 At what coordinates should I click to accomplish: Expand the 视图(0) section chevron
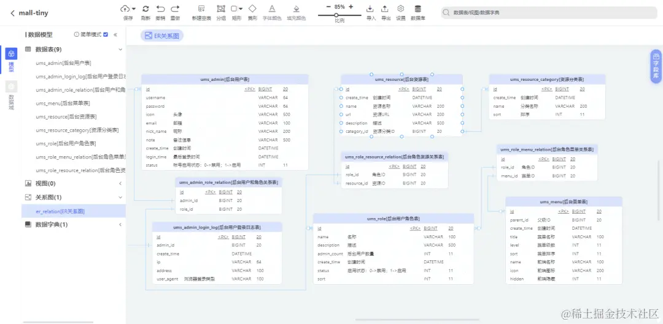click(x=120, y=184)
